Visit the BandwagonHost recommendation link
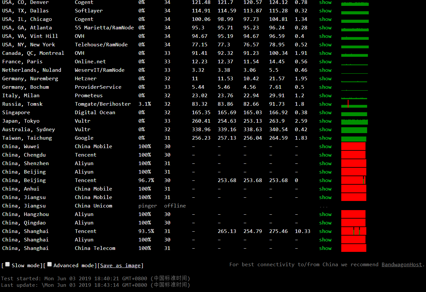Screen dimensions: 426x292 [x=402, y=265]
